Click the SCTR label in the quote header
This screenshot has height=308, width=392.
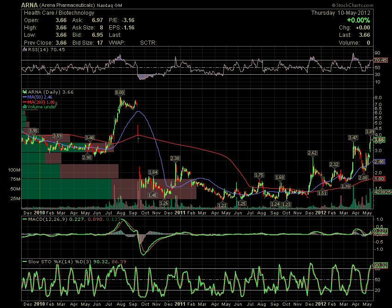(x=148, y=43)
